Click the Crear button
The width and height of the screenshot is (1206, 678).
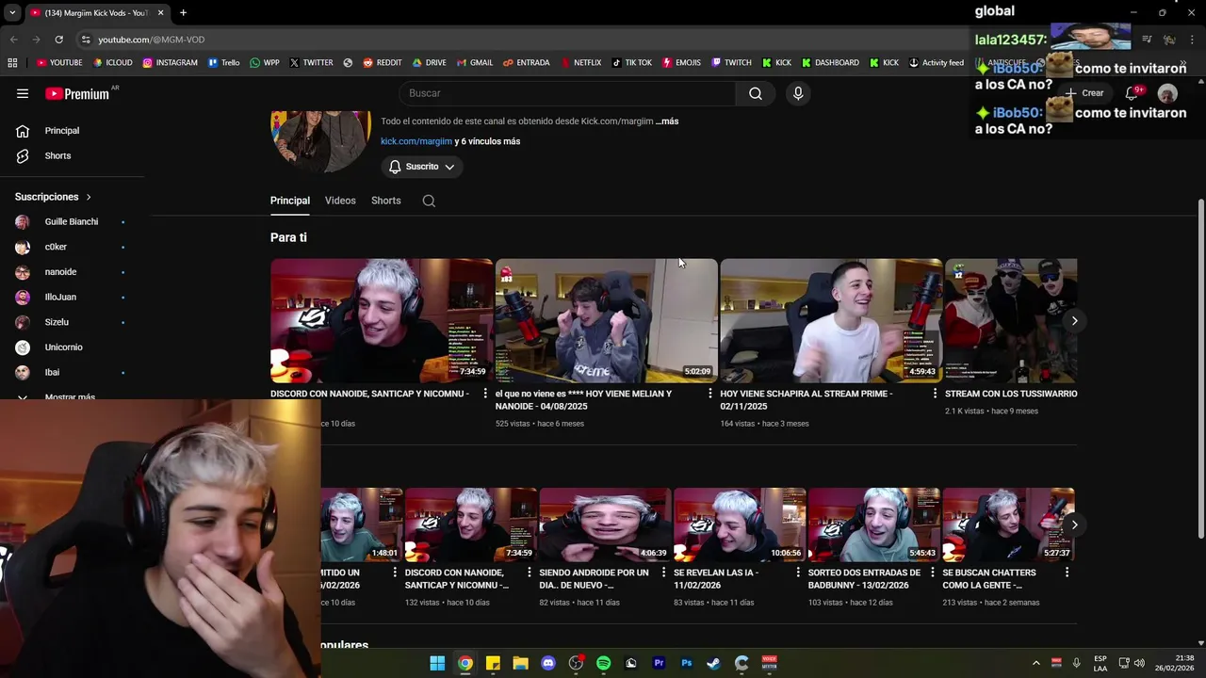pyautogui.click(x=1085, y=93)
